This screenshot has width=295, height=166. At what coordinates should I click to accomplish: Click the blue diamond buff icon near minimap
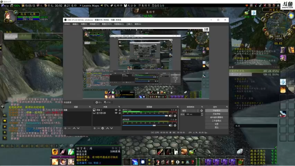(254, 13)
